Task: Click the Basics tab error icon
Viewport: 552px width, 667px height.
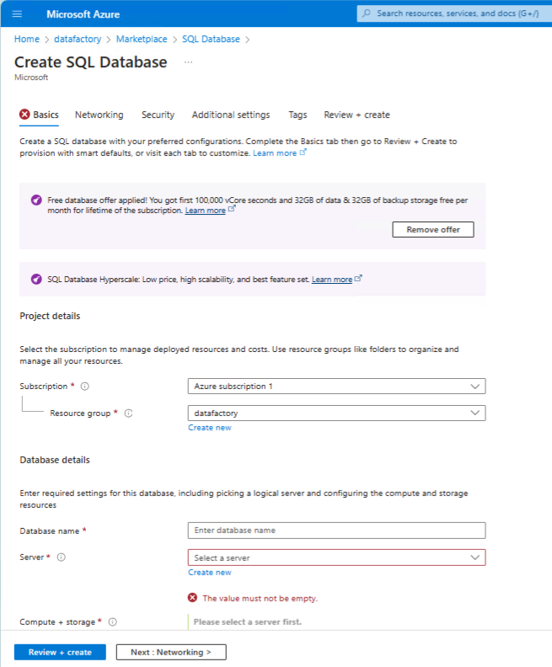Action: click(x=24, y=115)
